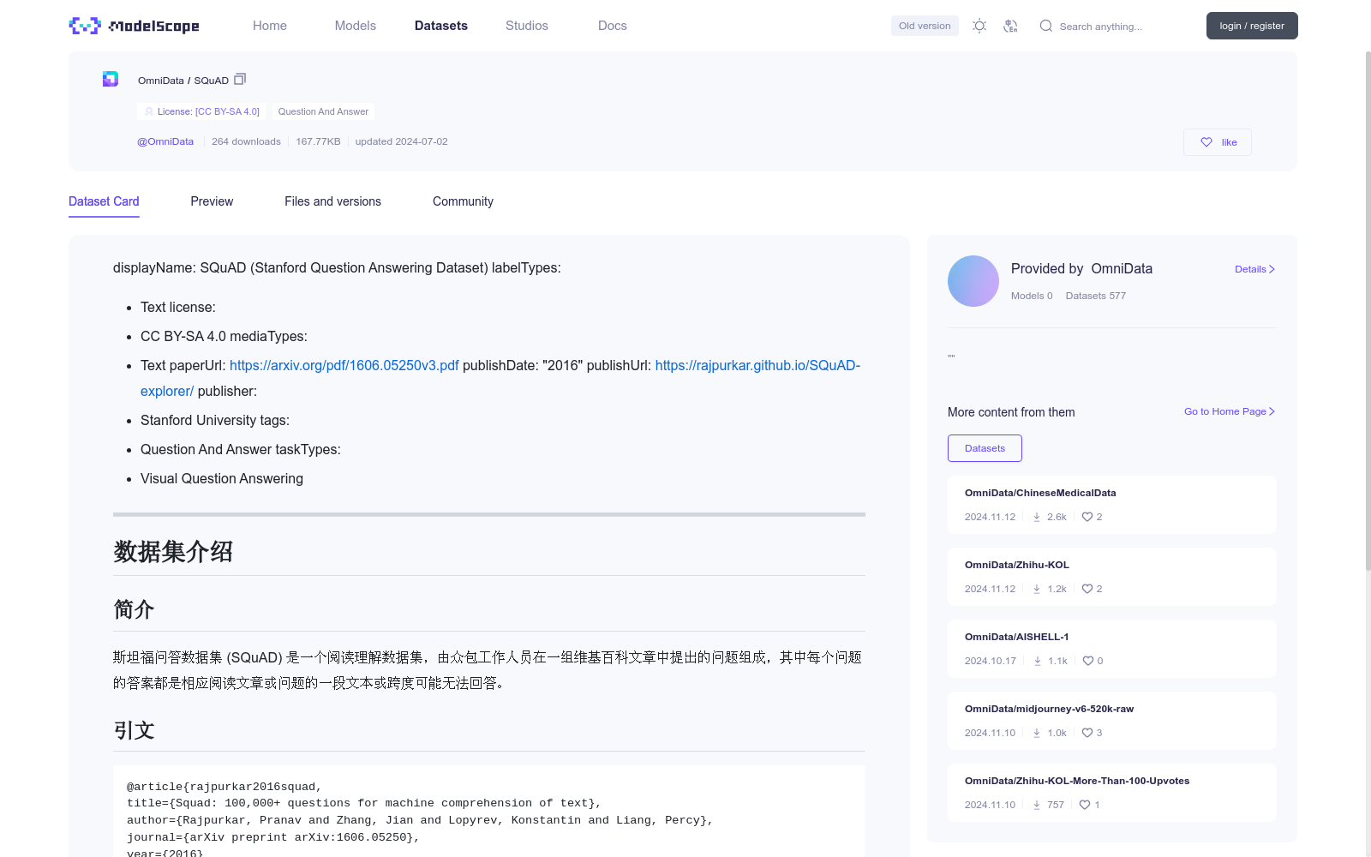
Task: Click the download icon for AISHELL-1
Action: tap(1038, 661)
